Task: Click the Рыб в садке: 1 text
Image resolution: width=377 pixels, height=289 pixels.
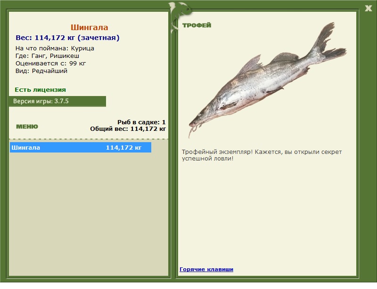Action: tap(141, 122)
